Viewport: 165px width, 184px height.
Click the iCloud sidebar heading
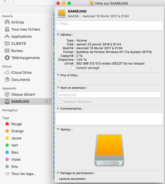click(7, 66)
